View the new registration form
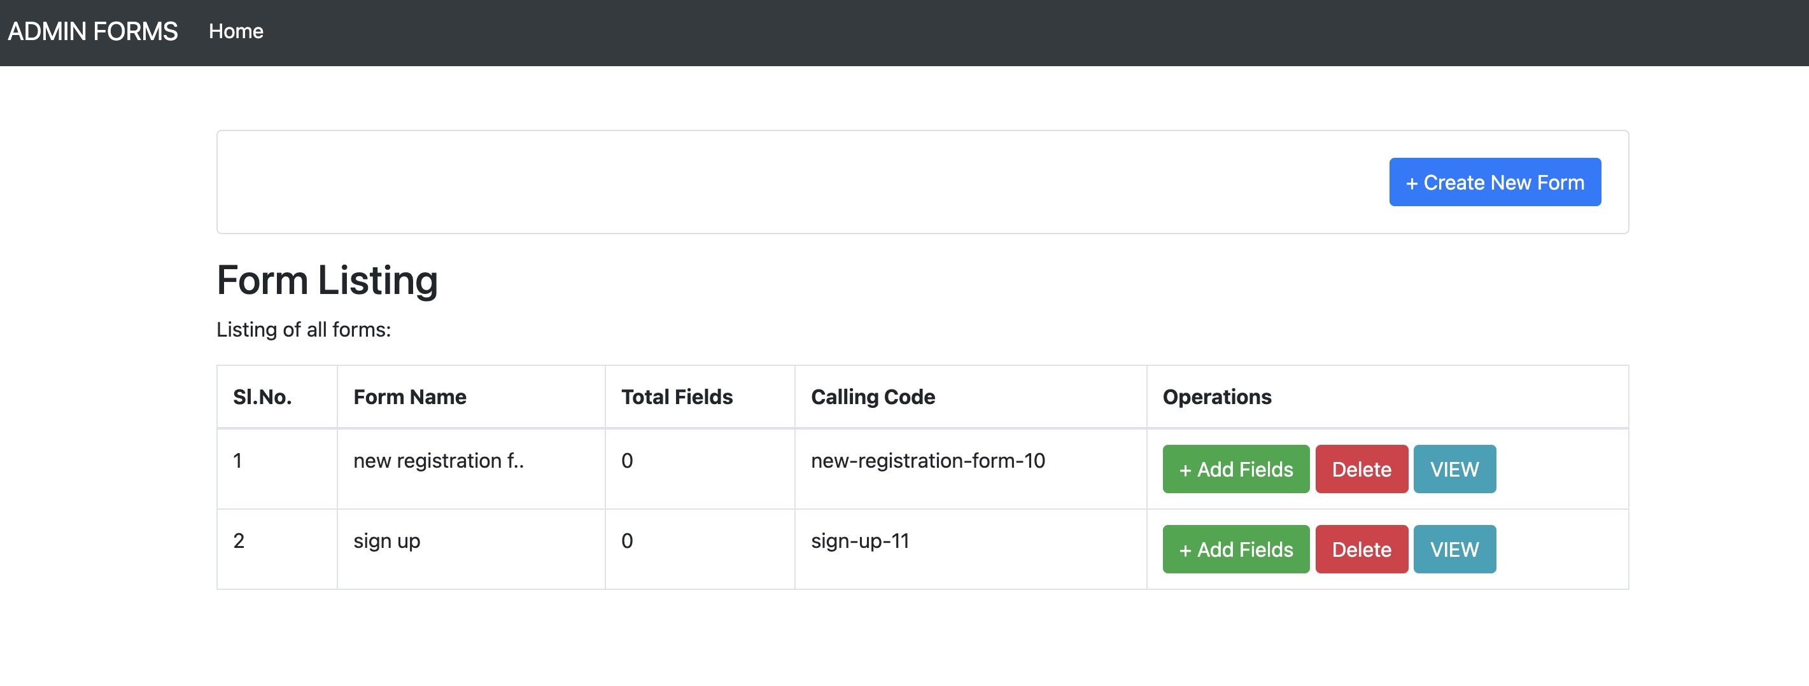 tap(1454, 469)
